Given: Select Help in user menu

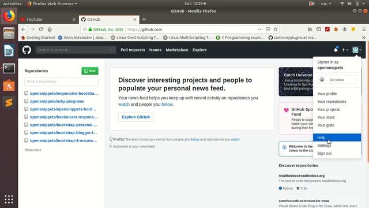Looking at the screenshot, I should [337, 138].
